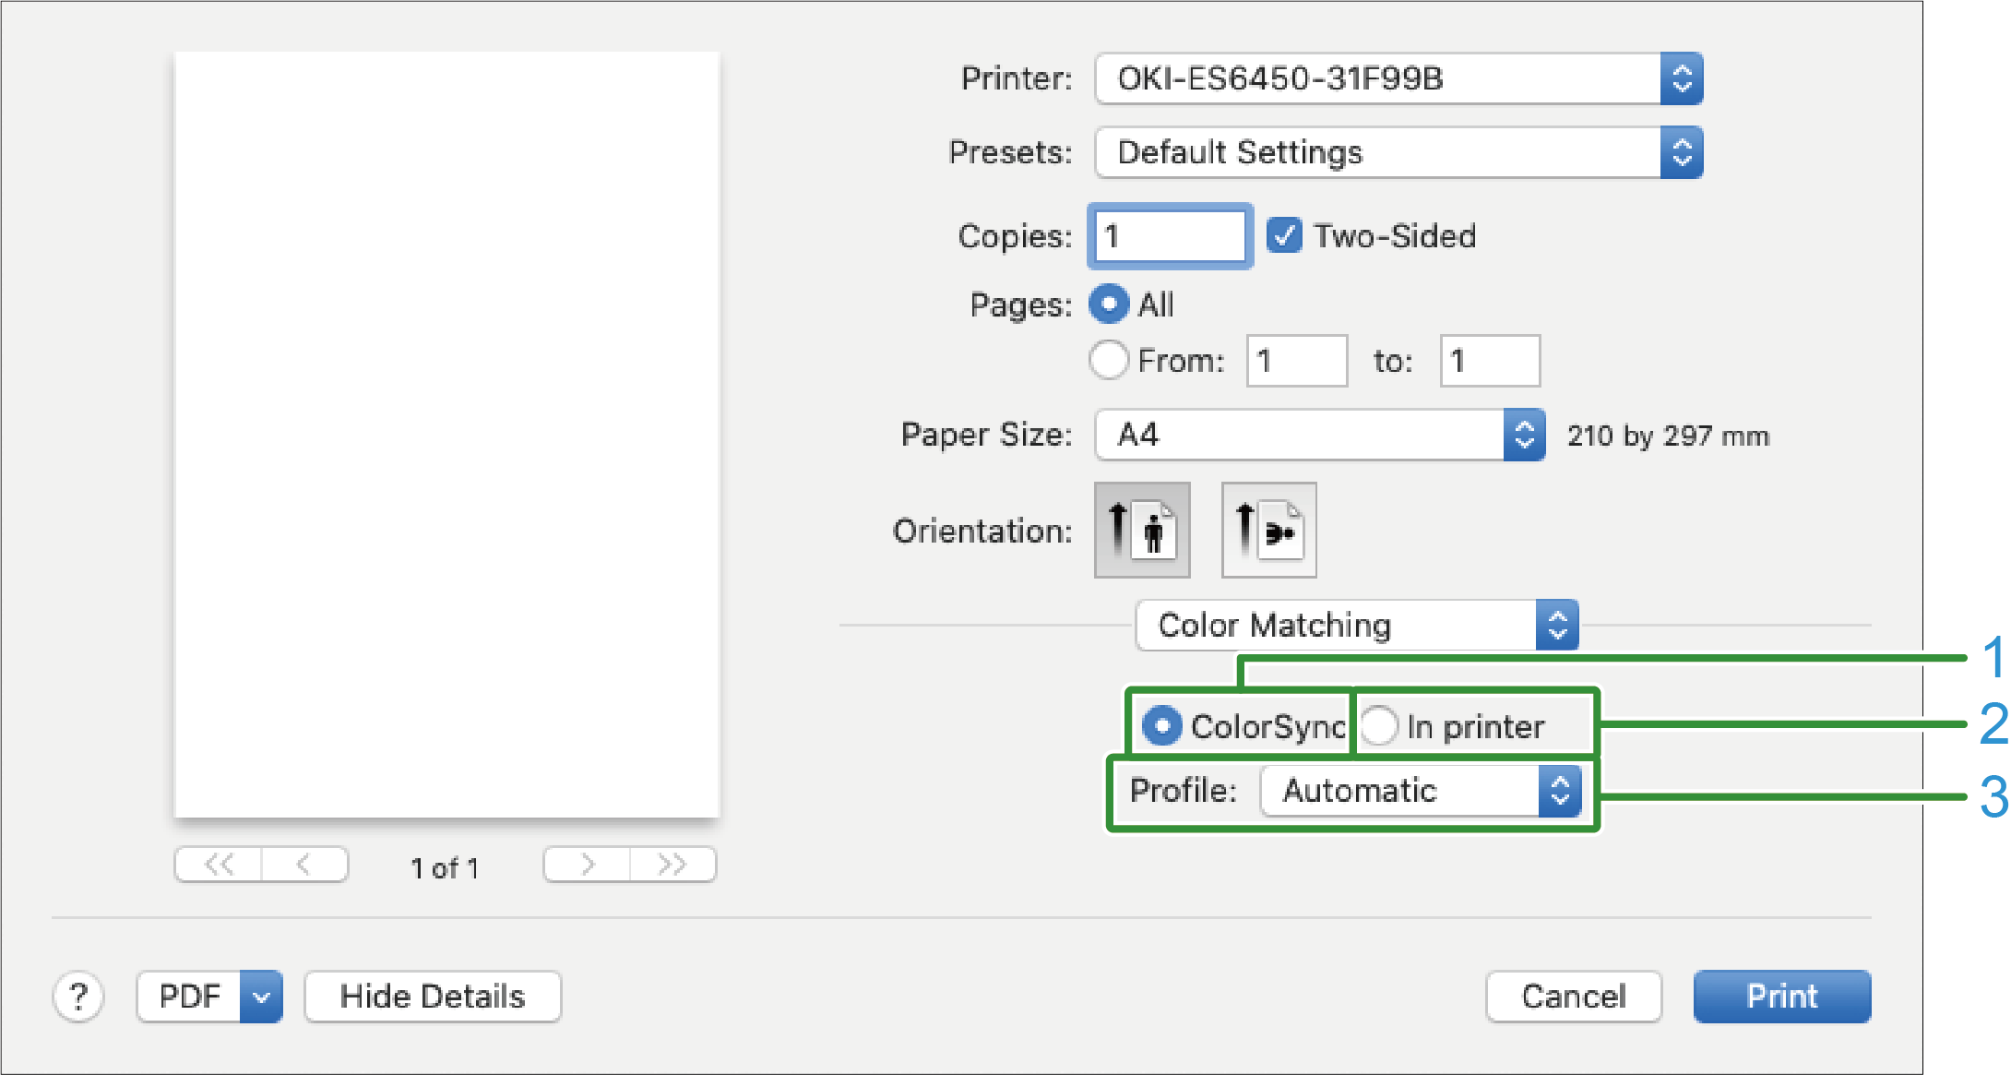Uncheck the Two-Sided checkbox
This screenshot has width=2011, height=1075.
pos(1284,235)
